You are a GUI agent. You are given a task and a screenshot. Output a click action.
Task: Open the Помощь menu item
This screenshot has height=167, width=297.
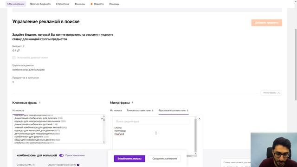point(114,4)
